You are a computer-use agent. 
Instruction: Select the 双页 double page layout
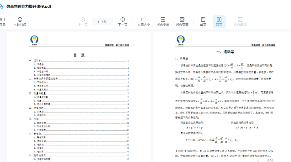tap(219, 22)
